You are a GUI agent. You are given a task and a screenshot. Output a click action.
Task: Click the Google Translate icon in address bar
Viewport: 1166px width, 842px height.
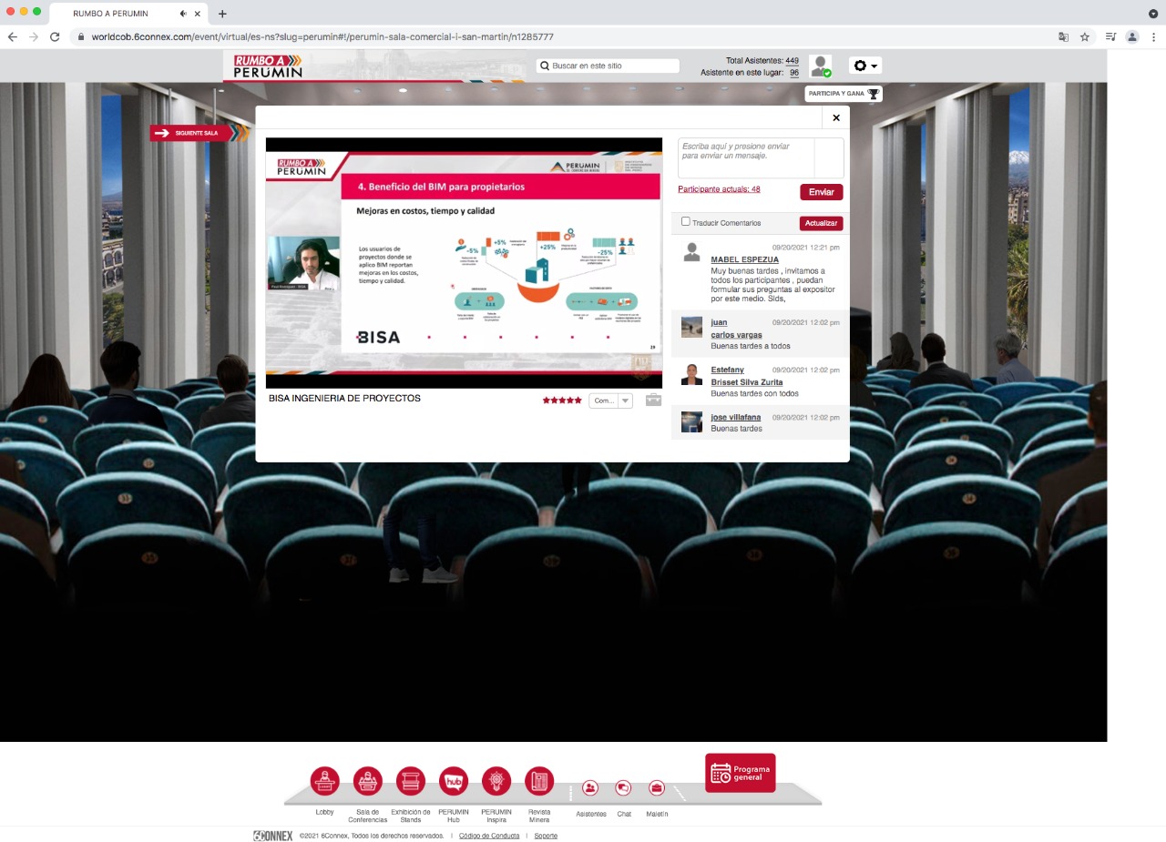click(1063, 37)
